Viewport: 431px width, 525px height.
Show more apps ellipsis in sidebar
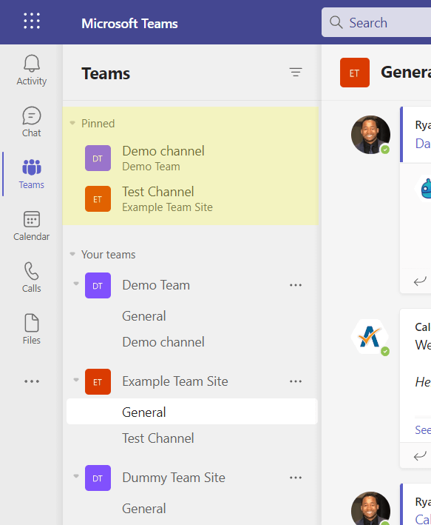[x=32, y=381]
